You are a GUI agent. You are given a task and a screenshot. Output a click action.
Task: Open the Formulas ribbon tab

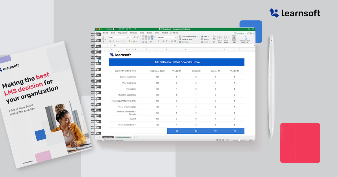tap(134, 33)
